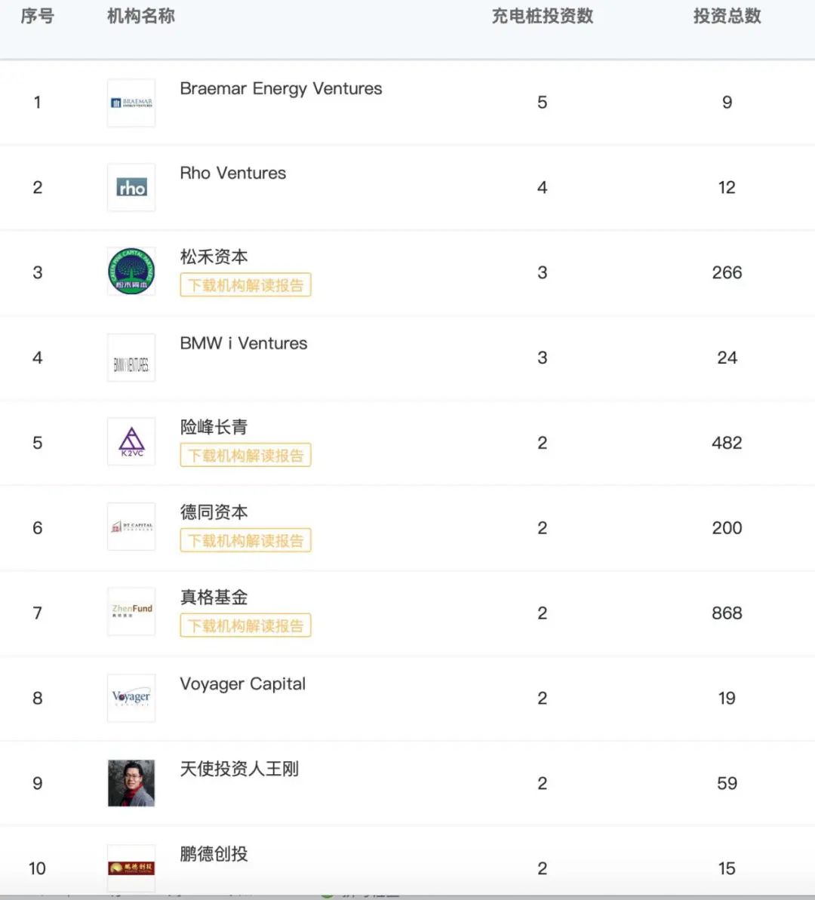Sort by 充电桩投资数 column header
Image resolution: width=815 pixels, height=900 pixels.
[x=542, y=16]
